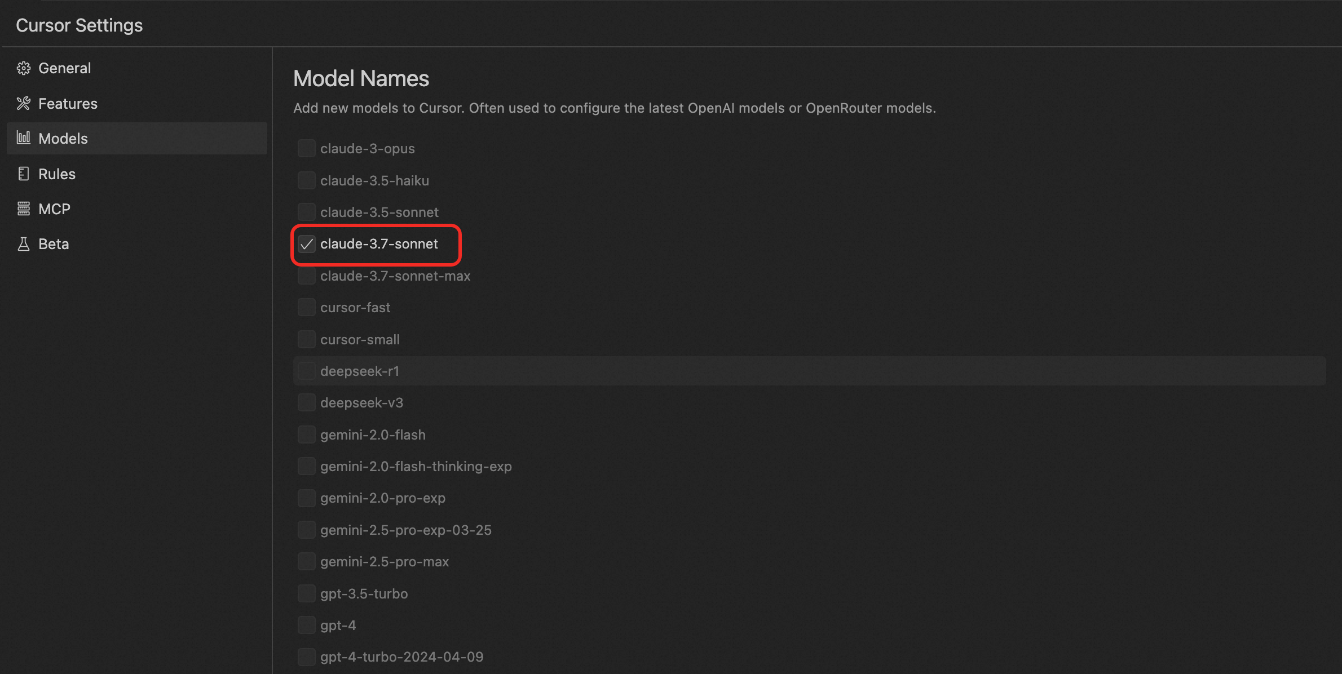This screenshot has width=1342, height=674.
Task: Enable gemini-2.5-pro-exp-03-25 checkbox
Action: click(x=307, y=530)
